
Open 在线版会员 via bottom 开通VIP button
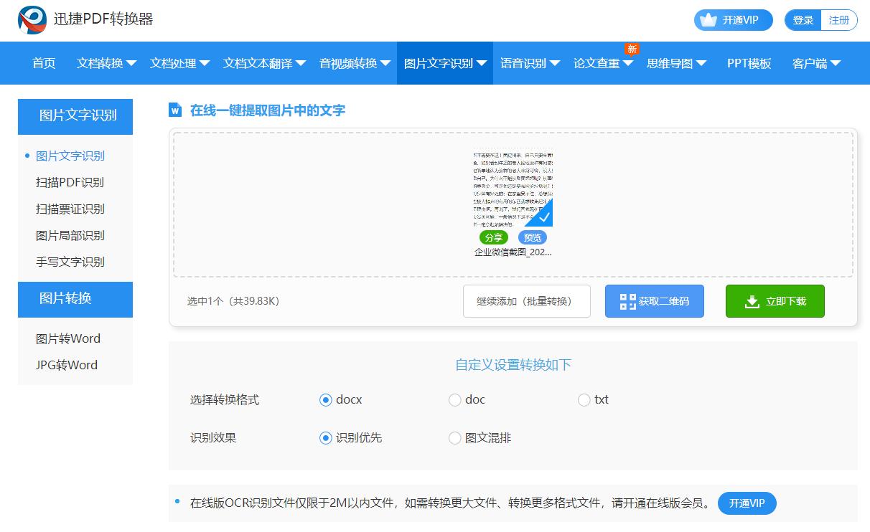[x=747, y=503]
